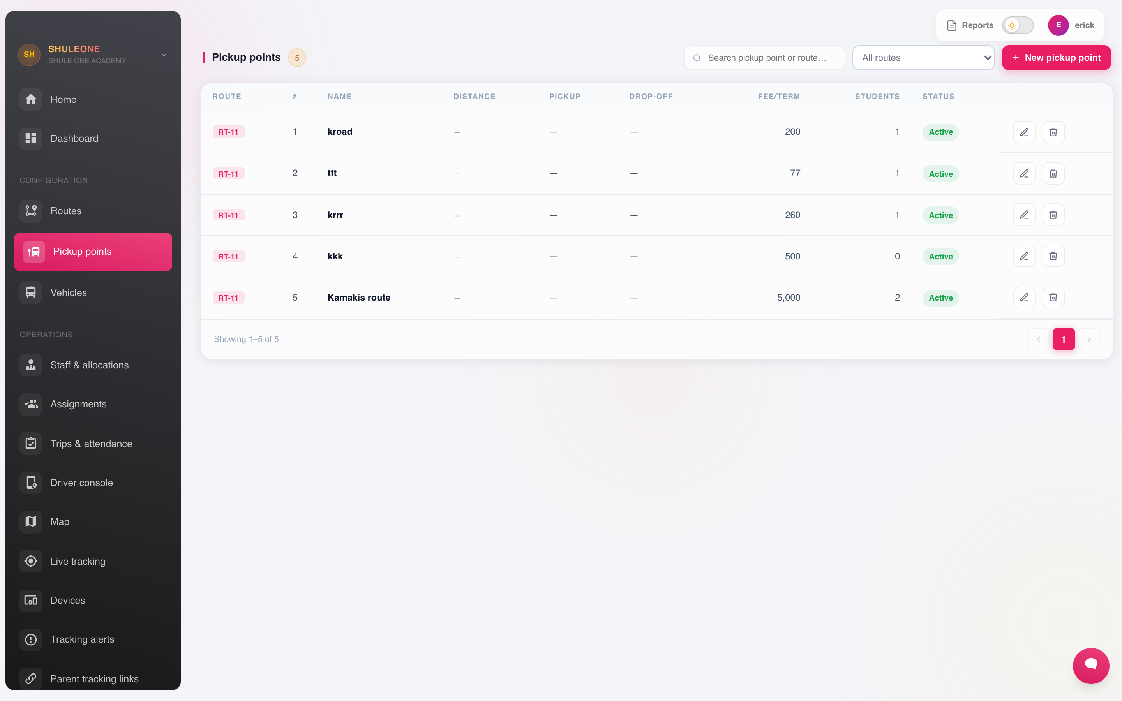
Task: Click the SH school logo avatar
Action: click(x=29, y=54)
